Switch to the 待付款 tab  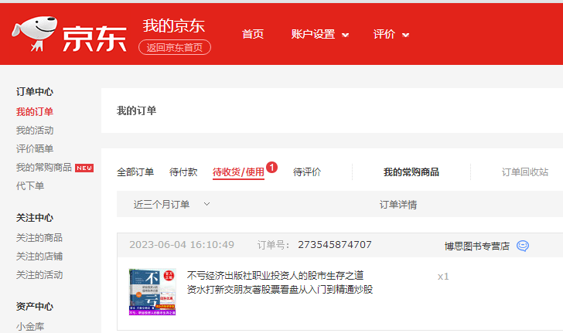[183, 172]
